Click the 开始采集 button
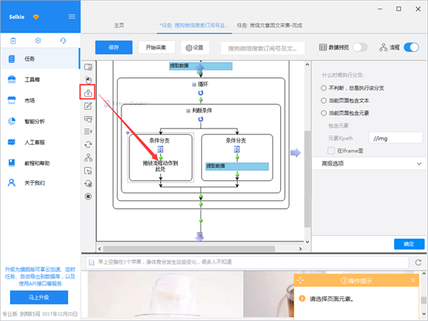Image resolution: width=428 pixels, height=321 pixels. tap(156, 47)
